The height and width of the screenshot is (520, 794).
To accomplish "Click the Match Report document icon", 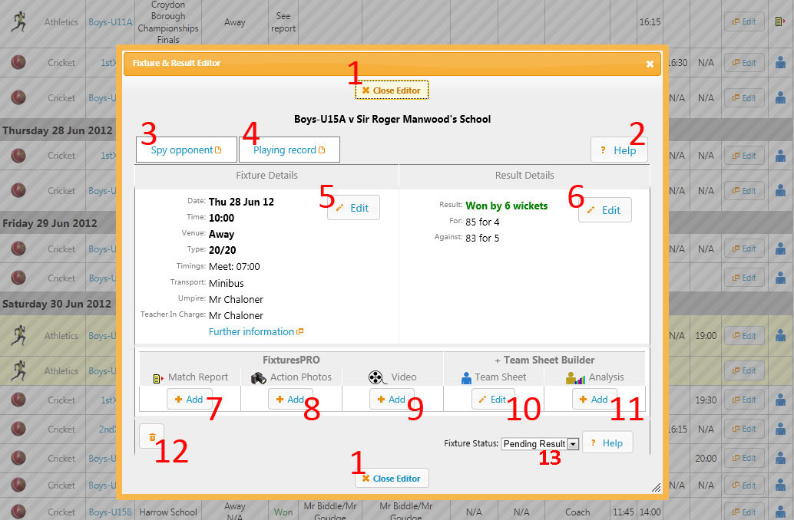I will point(158,378).
